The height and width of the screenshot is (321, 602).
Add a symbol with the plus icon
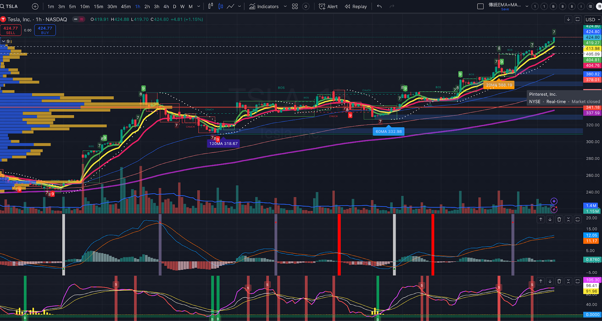(x=35, y=6)
